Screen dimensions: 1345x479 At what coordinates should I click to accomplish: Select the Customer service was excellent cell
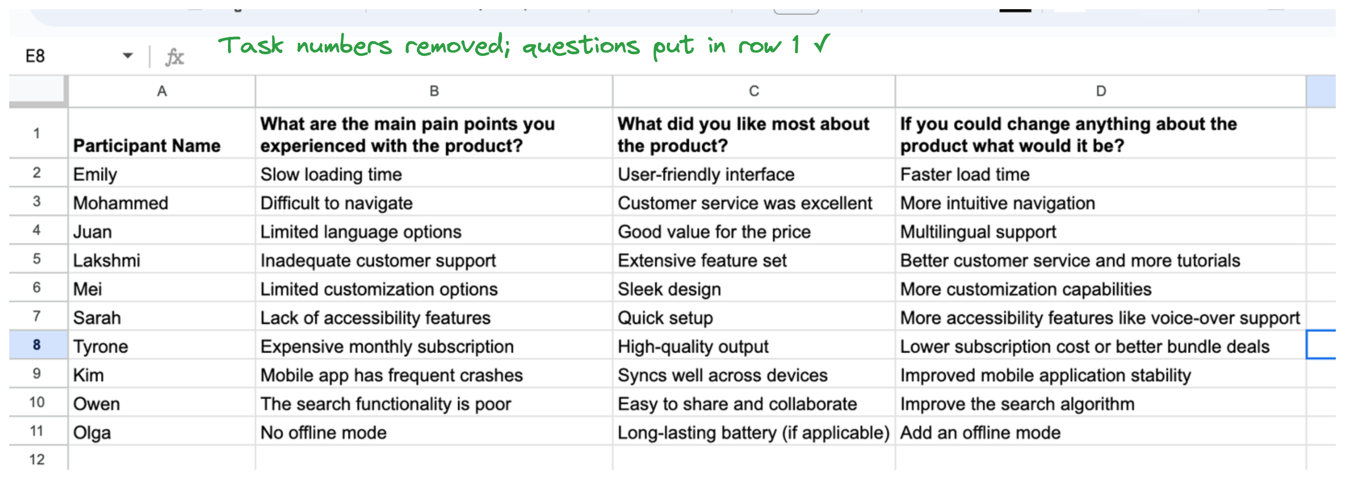[x=754, y=202]
